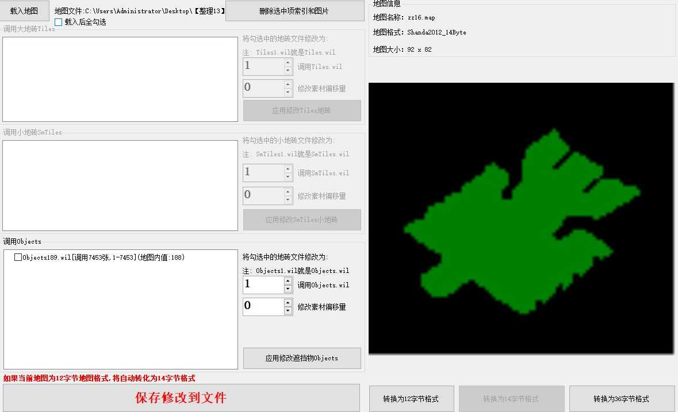
Task: Click into the 调用Objects.wil number field
Action: click(x=262, y=284)
